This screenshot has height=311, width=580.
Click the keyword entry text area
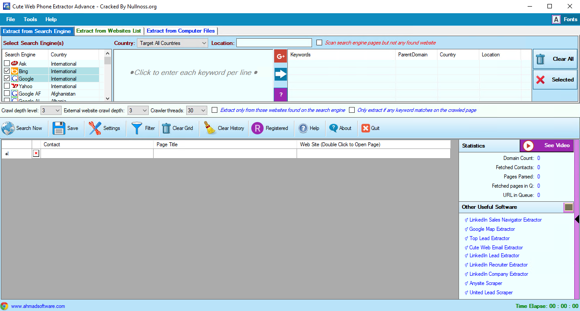pos(194,75)
